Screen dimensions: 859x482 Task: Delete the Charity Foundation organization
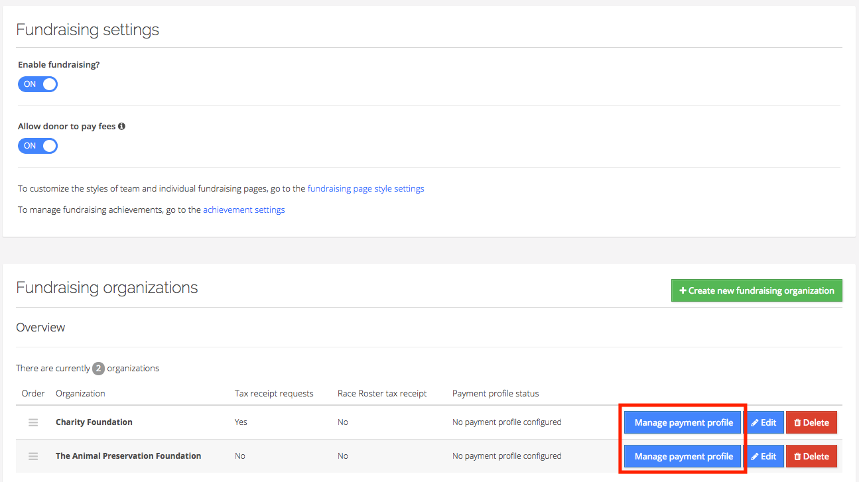(812, 422)
